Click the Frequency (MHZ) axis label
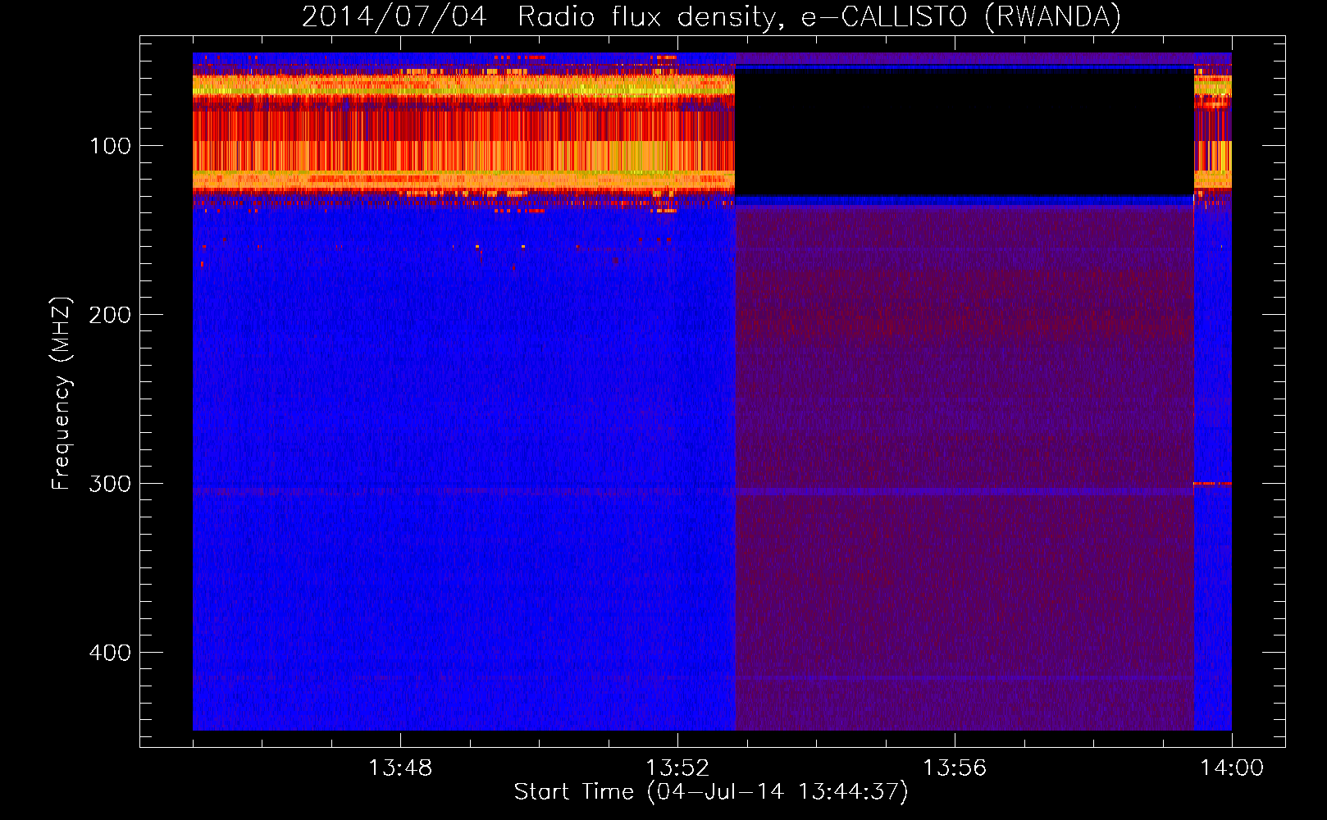The height and width of the screenshot is (820, 1327). click(62, 394)
